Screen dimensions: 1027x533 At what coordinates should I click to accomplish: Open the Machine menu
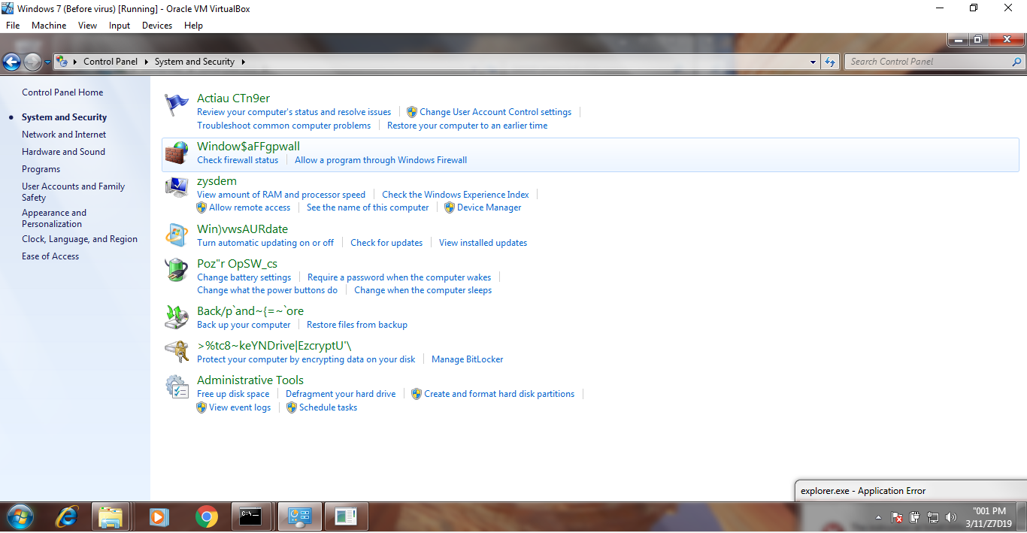pyautogui.click(x=49, y=26)
